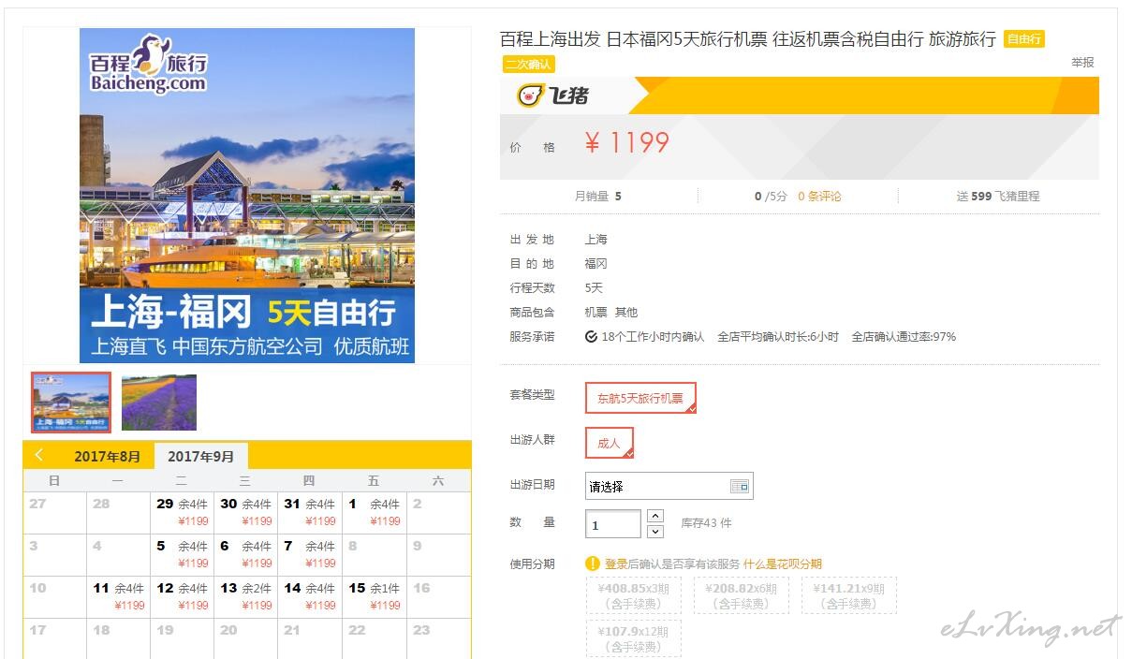The width and height of the screenshot is (1132, 659).
Task: Select package type 东航5天旅行机票
Action: [640, 398]
